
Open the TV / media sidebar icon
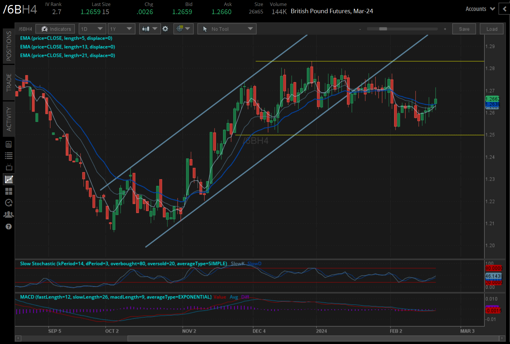[8, 167]
